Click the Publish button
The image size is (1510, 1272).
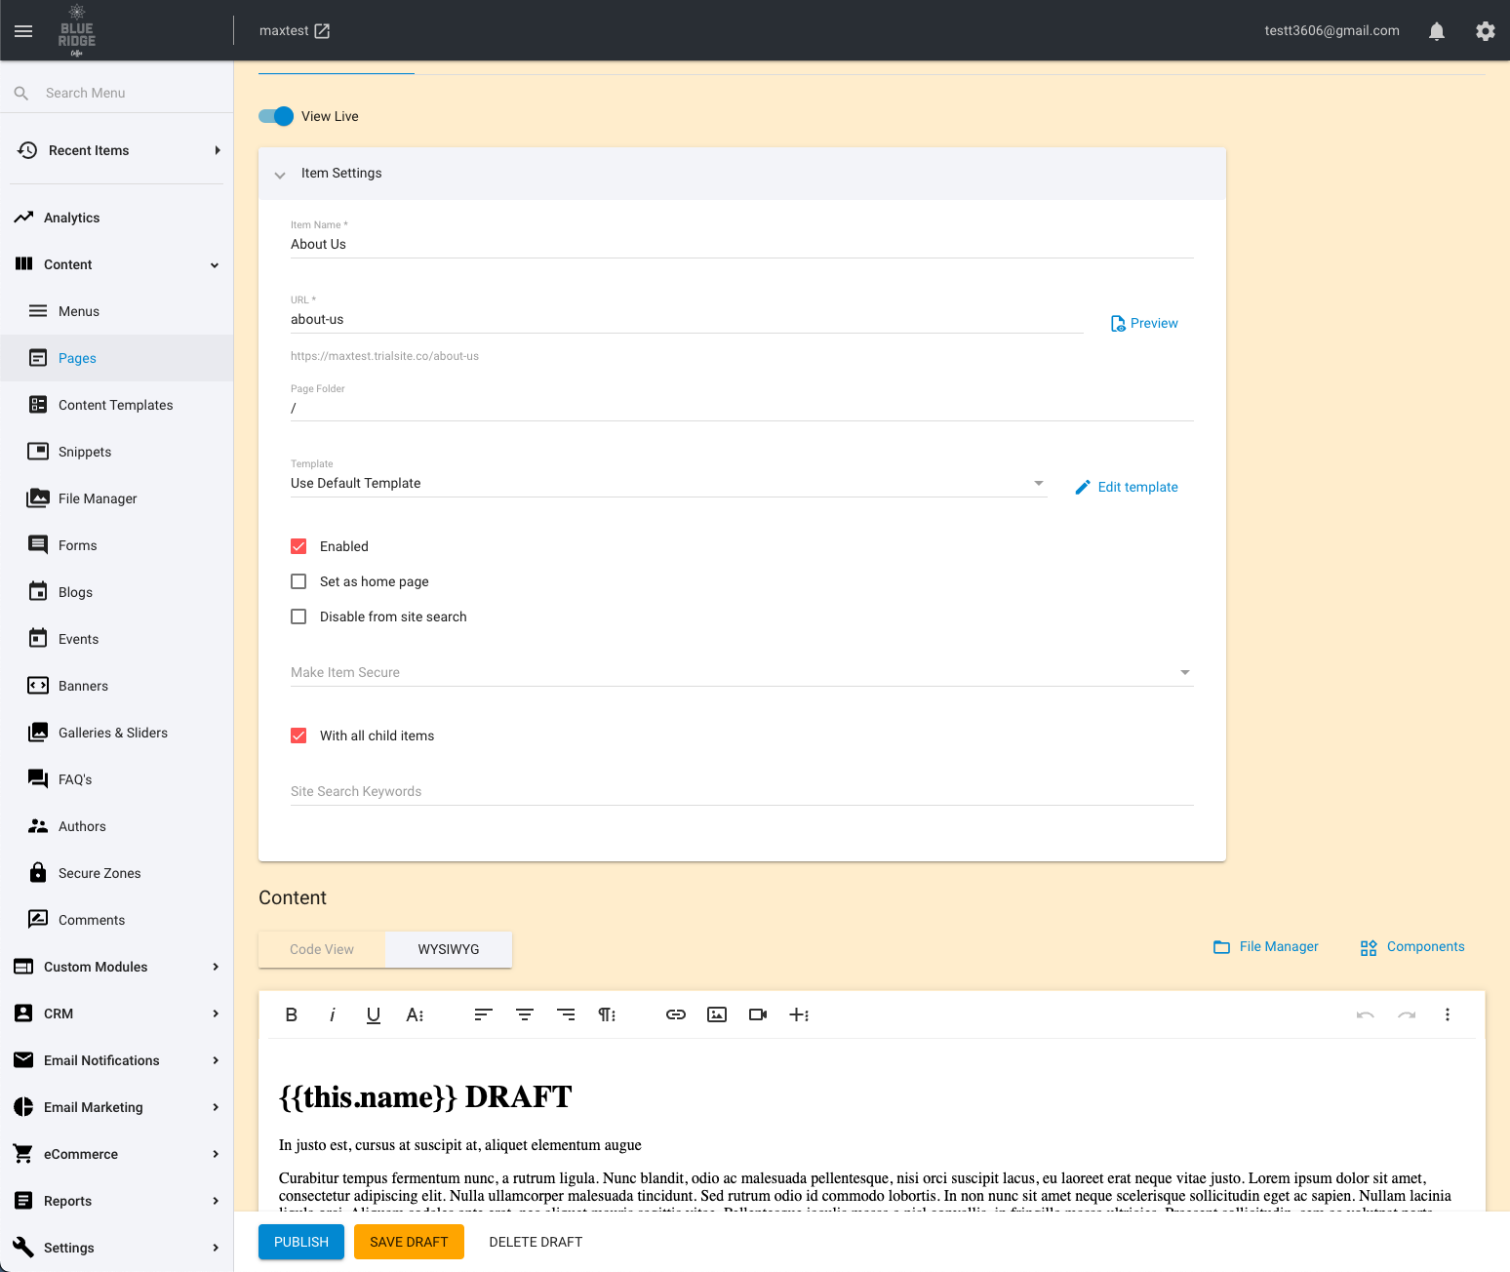coord(300,1242)
